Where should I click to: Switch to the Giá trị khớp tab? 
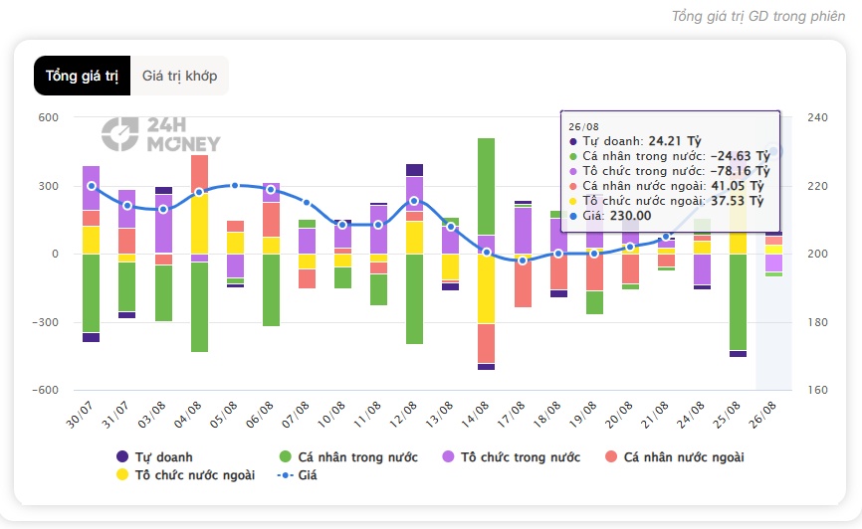[180, 76]
